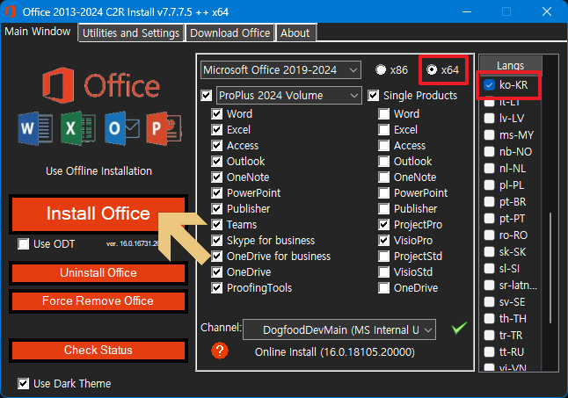Uncheck Outlook in the suite list
Screen dimensions: 568x398
[216, 161]
